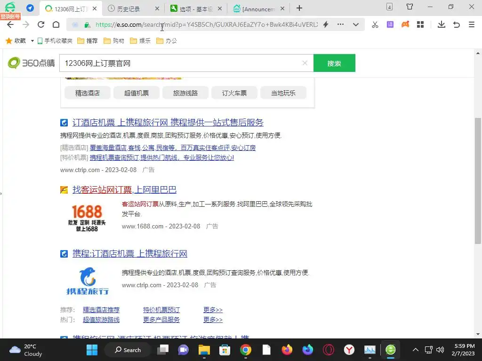The image size is (482, 361).
Task: Open the extensions grid icon
Action: (x=420, y=24)
